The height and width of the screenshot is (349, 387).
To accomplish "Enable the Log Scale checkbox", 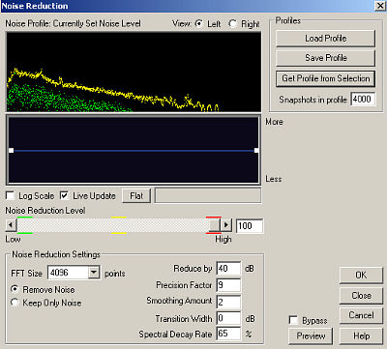I will pyautogui.click(x=10, y=195).
